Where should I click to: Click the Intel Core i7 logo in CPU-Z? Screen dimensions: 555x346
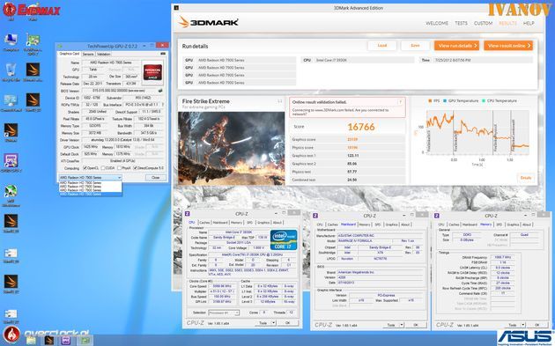284,239
